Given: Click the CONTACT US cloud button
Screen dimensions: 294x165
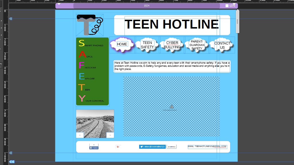Looking at the screenshot, I should coord(222,45).
